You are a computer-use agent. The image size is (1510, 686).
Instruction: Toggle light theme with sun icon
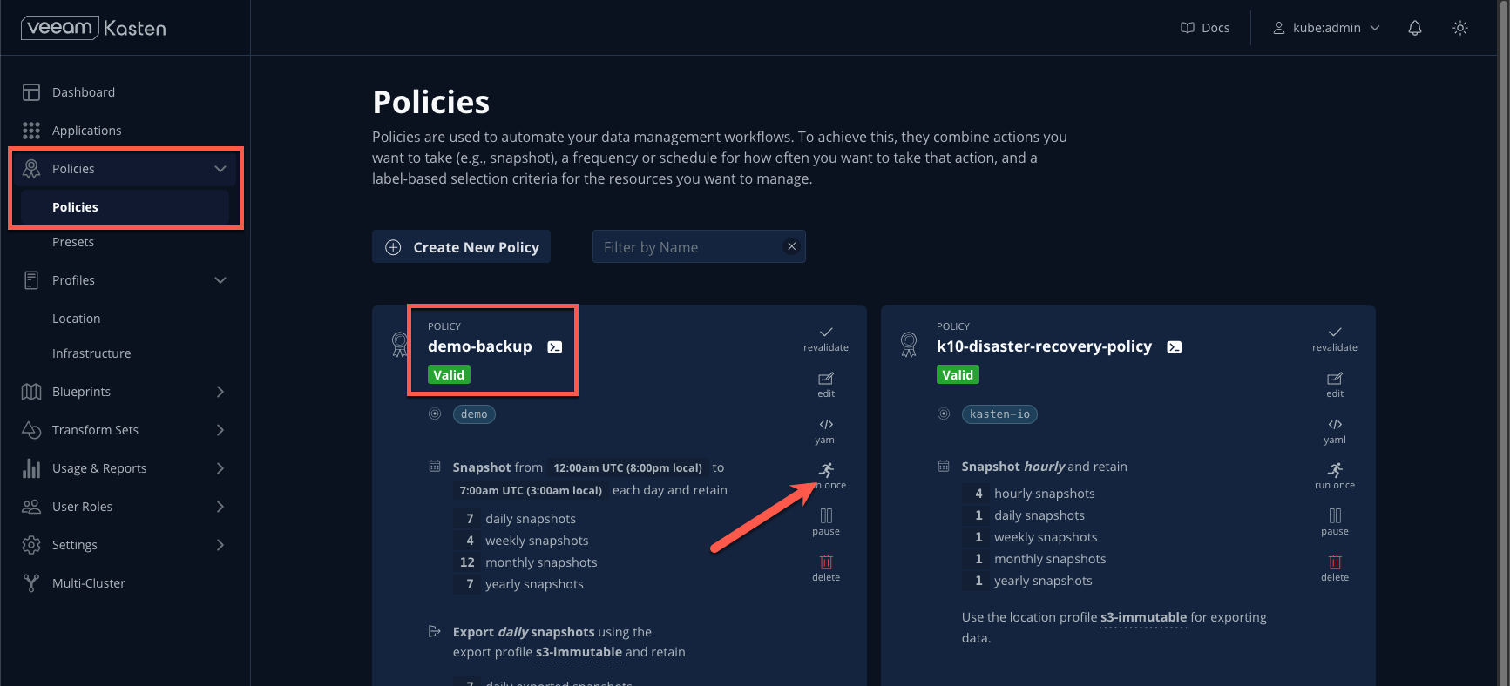click(1460, 28)
